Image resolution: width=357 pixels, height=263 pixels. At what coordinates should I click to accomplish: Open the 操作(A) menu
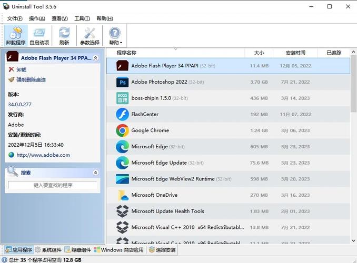tap(37, 18)
